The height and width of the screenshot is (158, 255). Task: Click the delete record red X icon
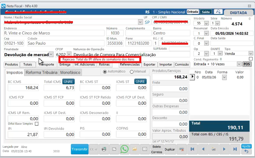click(x=182, y=149)
